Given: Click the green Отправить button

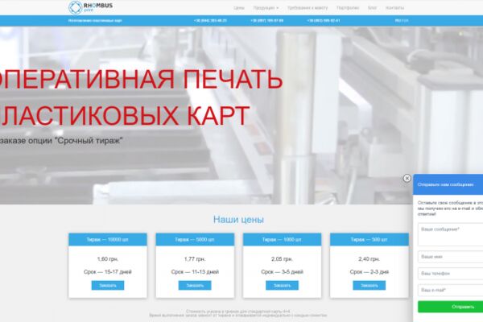Looking at the screenshot, I should 450,307.
